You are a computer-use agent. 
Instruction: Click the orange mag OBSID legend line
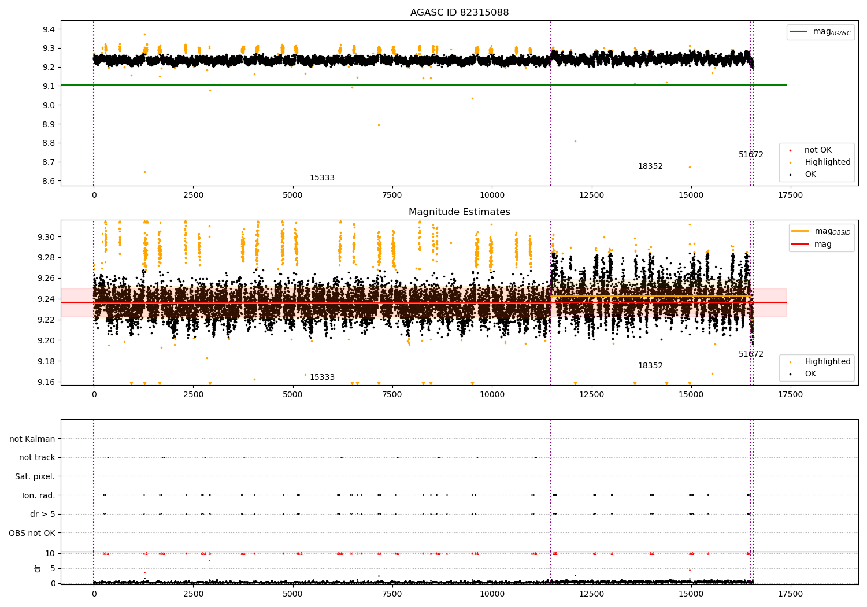[800, 231]
